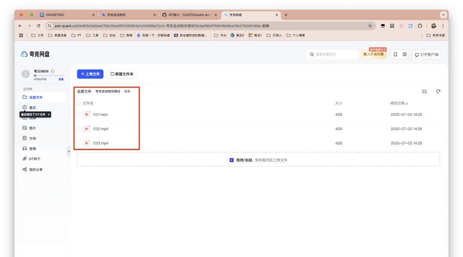The image size is (463, 257).
Task: Tick the checkbox beside E01.mp4
Action: tap(78, 114)
